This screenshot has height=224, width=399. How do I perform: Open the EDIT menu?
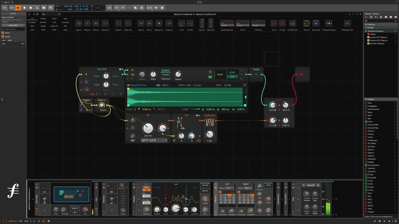117,8
